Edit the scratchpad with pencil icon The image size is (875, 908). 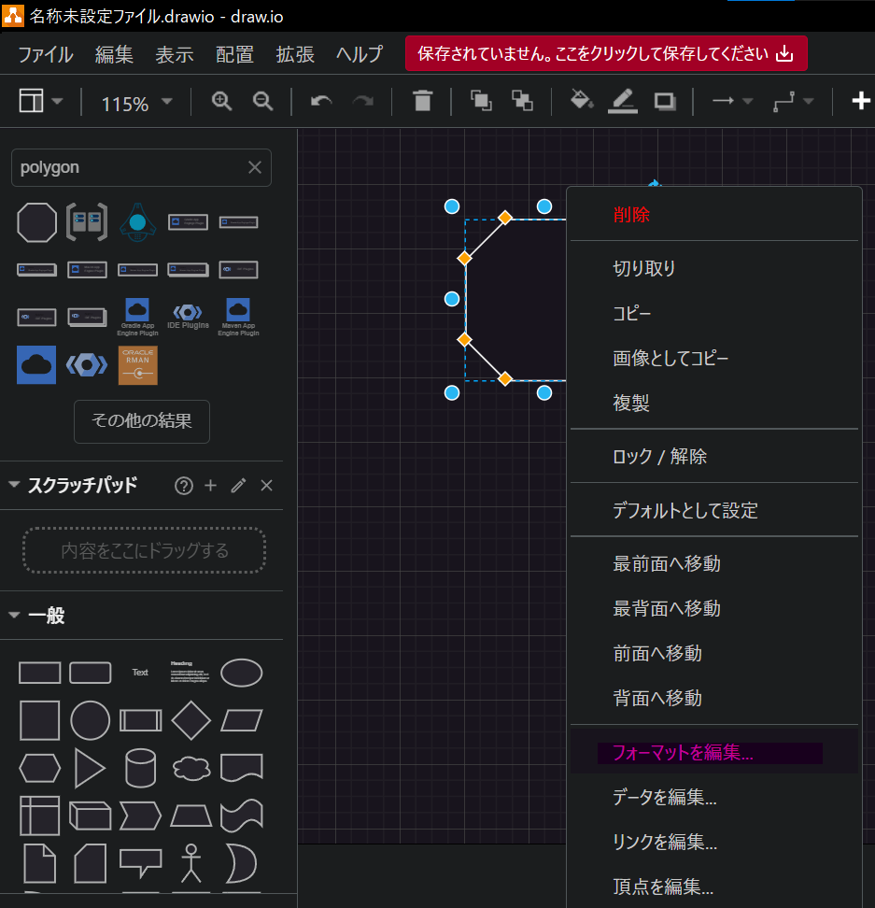(238, 485)
